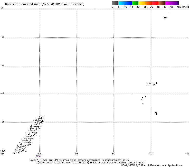Click the legend label 25 knots

click(145, 7)
